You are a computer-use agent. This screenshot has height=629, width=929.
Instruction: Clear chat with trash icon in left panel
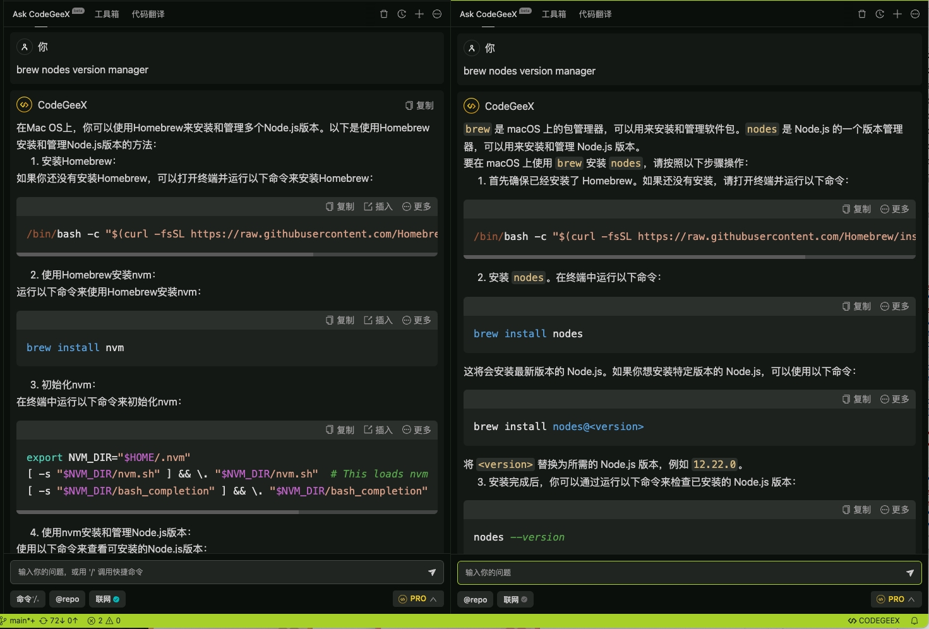[384, 14]
